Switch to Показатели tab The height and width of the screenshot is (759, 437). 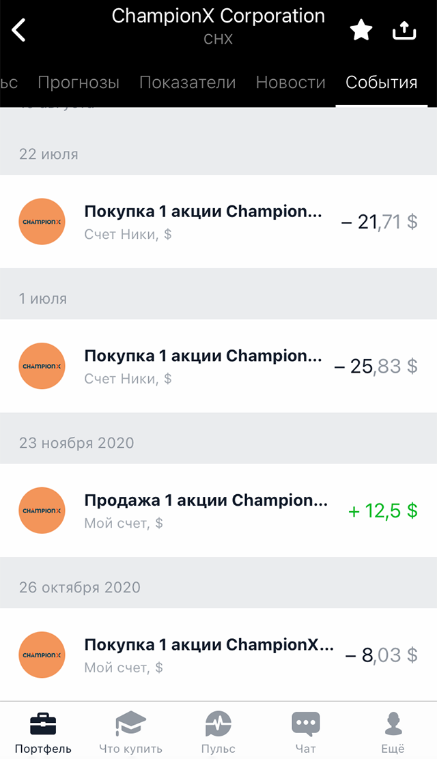187,83
